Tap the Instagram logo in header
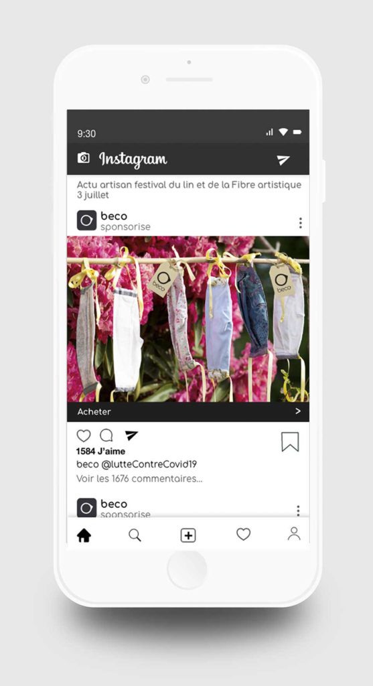The image size is (373, 686). pos(133,159)
